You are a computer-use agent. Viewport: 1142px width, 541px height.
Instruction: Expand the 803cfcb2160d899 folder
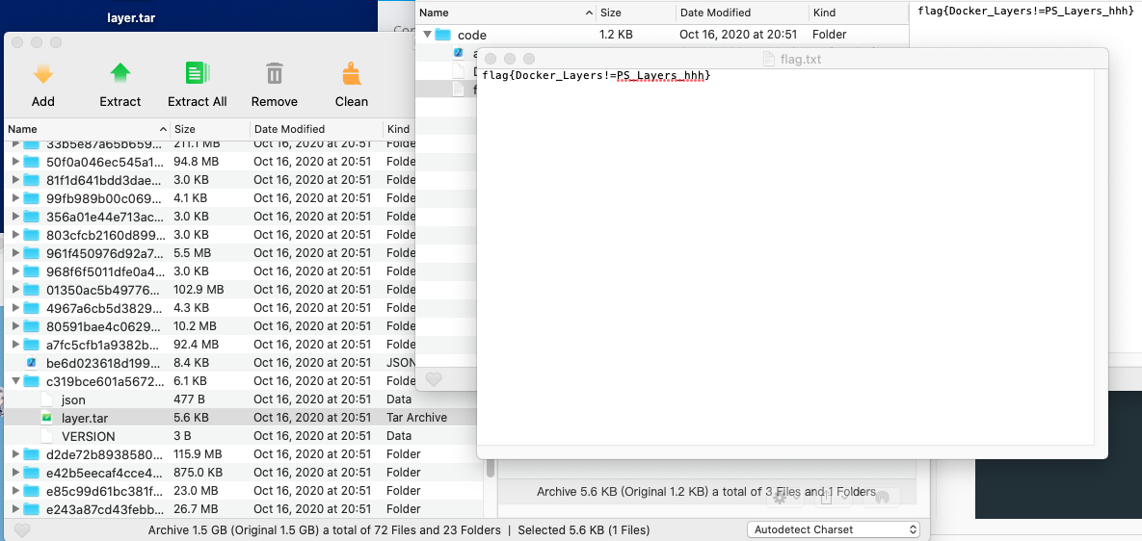click(x=16, y=234)
